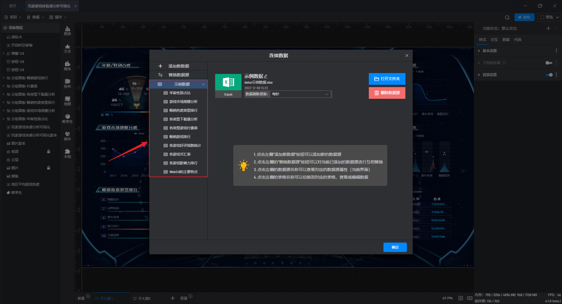Open the 项目 menu
Viewport: 562px width, 304px height.
(13, 17)
